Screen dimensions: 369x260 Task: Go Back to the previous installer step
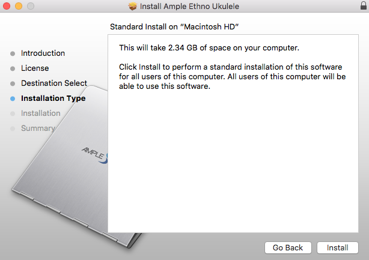288,247
